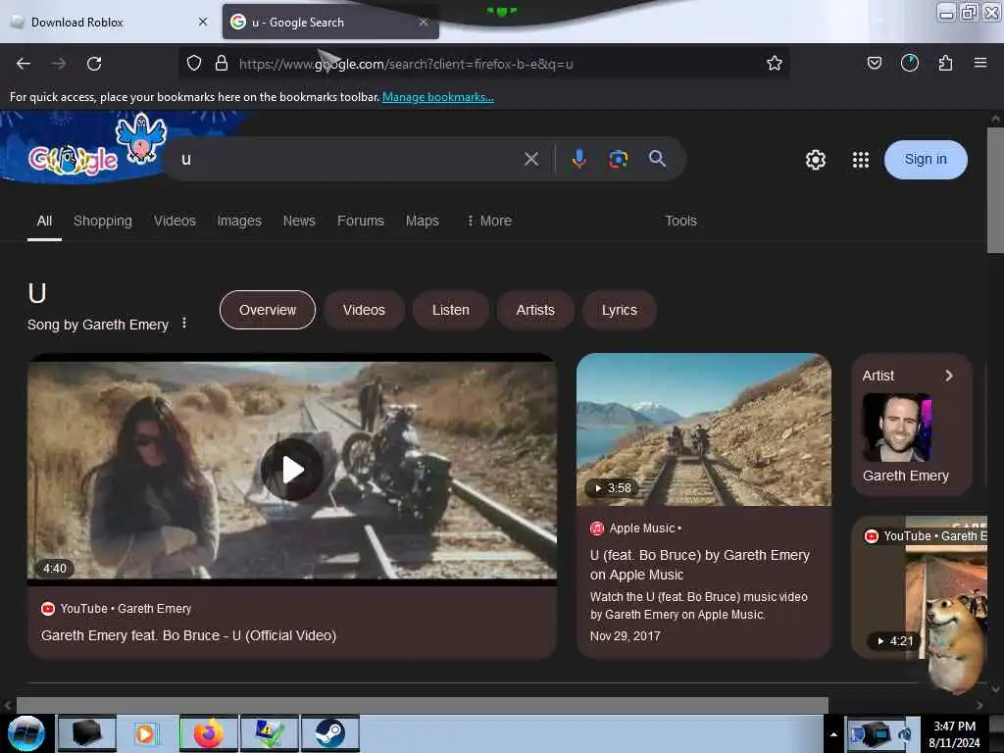Search by image with Google Lens
The height and width of the screenshot is (753, 1004).
point(618,159)
